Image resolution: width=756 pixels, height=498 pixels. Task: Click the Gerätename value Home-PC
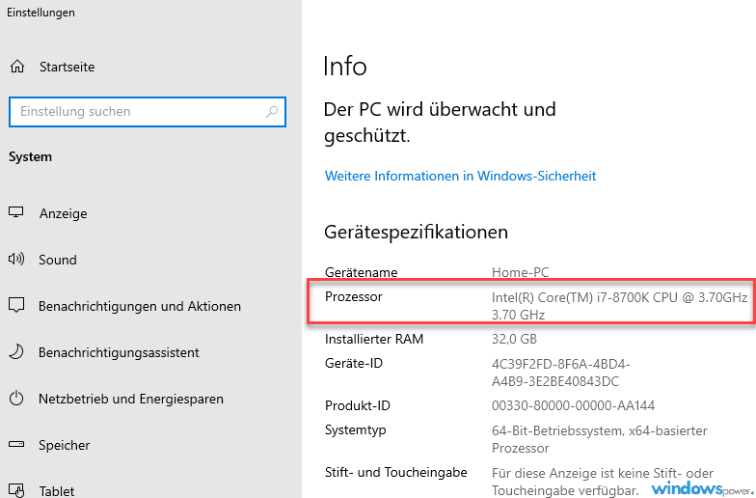(521, 272)
